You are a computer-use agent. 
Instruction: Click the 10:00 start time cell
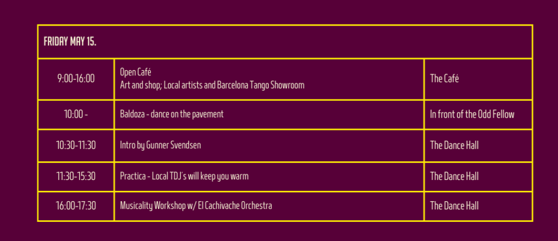pyautogui.click(x=76, y=115)
